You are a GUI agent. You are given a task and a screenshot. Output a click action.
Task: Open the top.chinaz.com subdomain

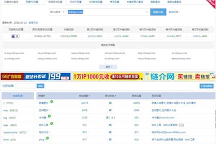point(147,53)
